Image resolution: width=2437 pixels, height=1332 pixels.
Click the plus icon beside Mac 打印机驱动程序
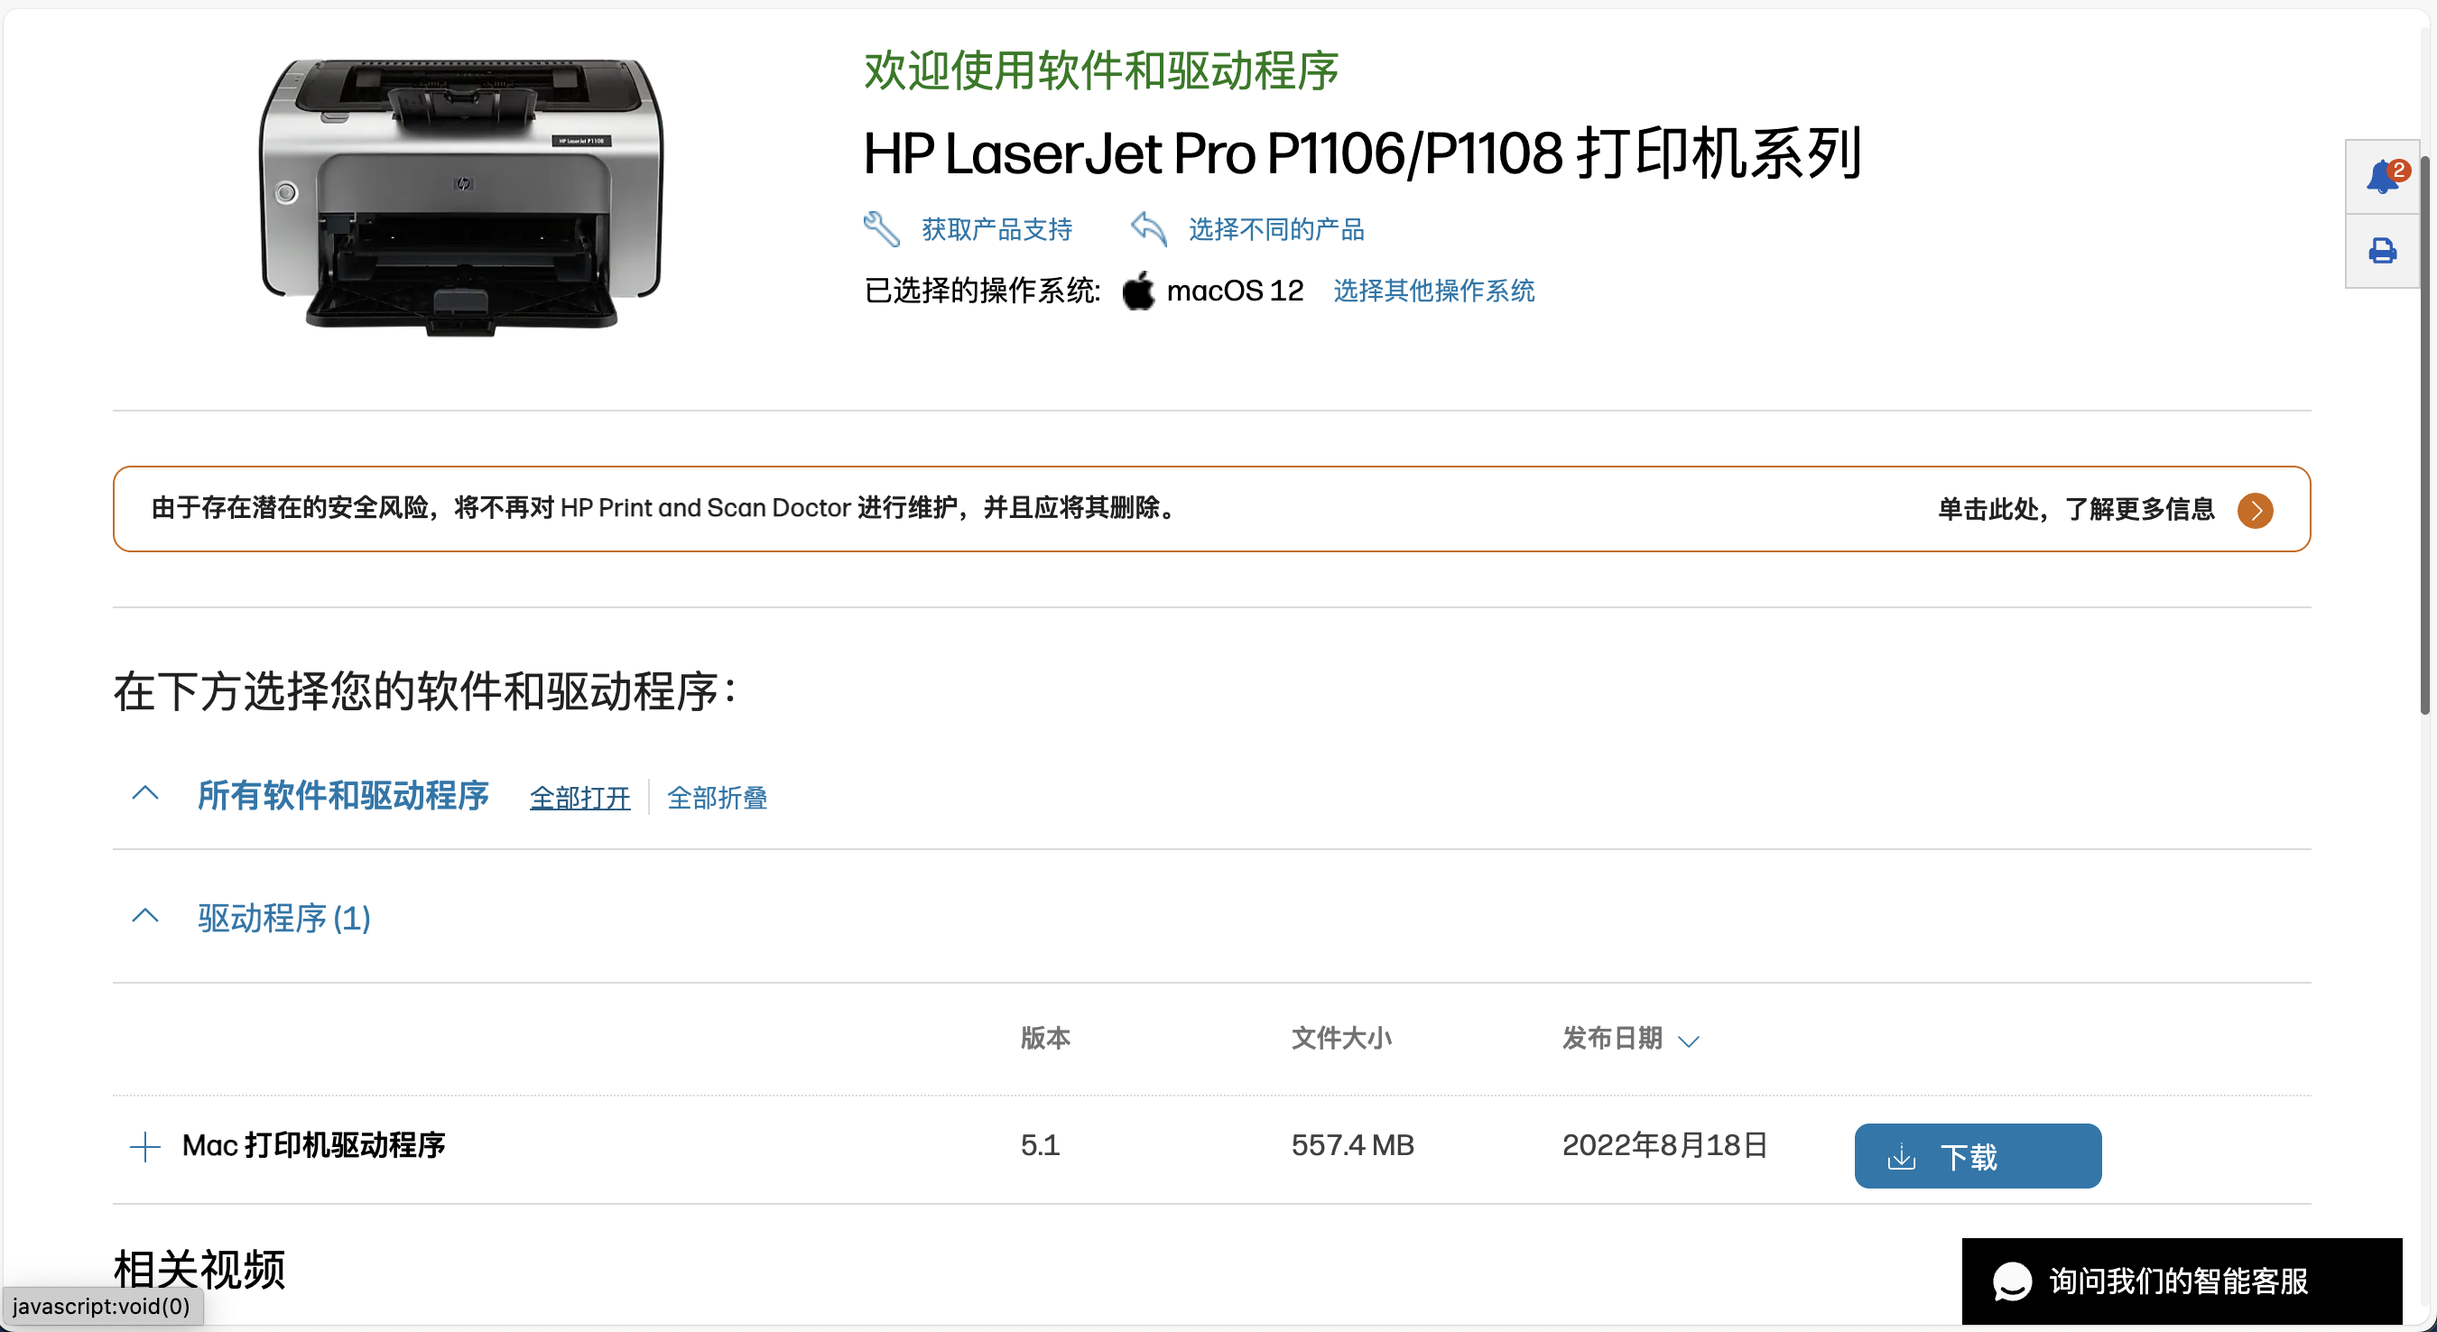144,1145
